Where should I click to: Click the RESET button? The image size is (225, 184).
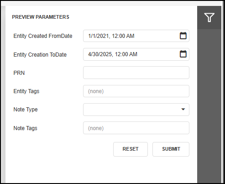[131, 149]
